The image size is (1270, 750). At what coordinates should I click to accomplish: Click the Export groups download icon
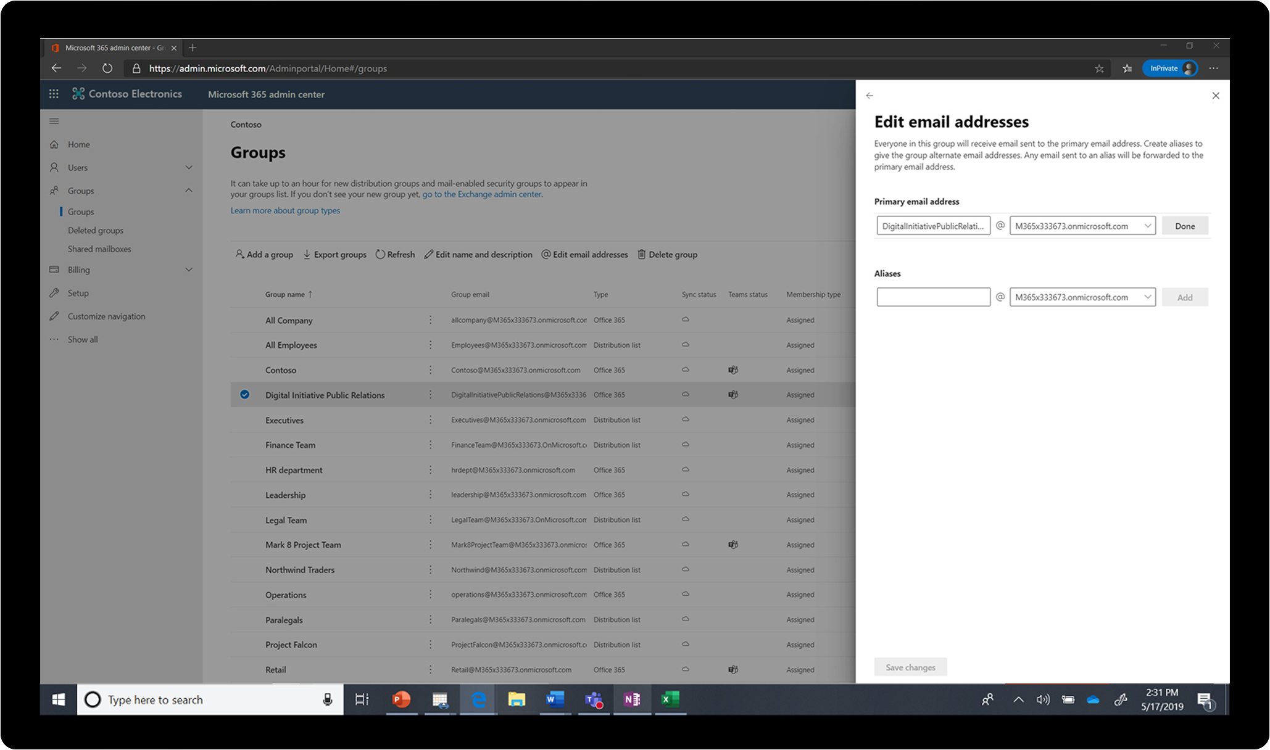pos(307,254)
